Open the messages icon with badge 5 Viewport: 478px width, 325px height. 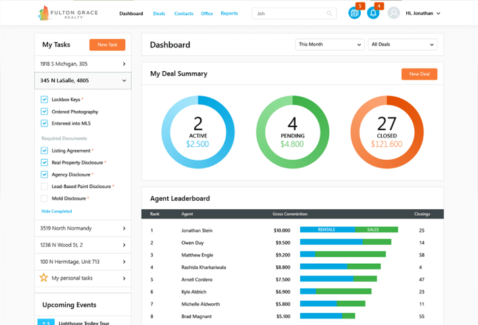(354, 13)
